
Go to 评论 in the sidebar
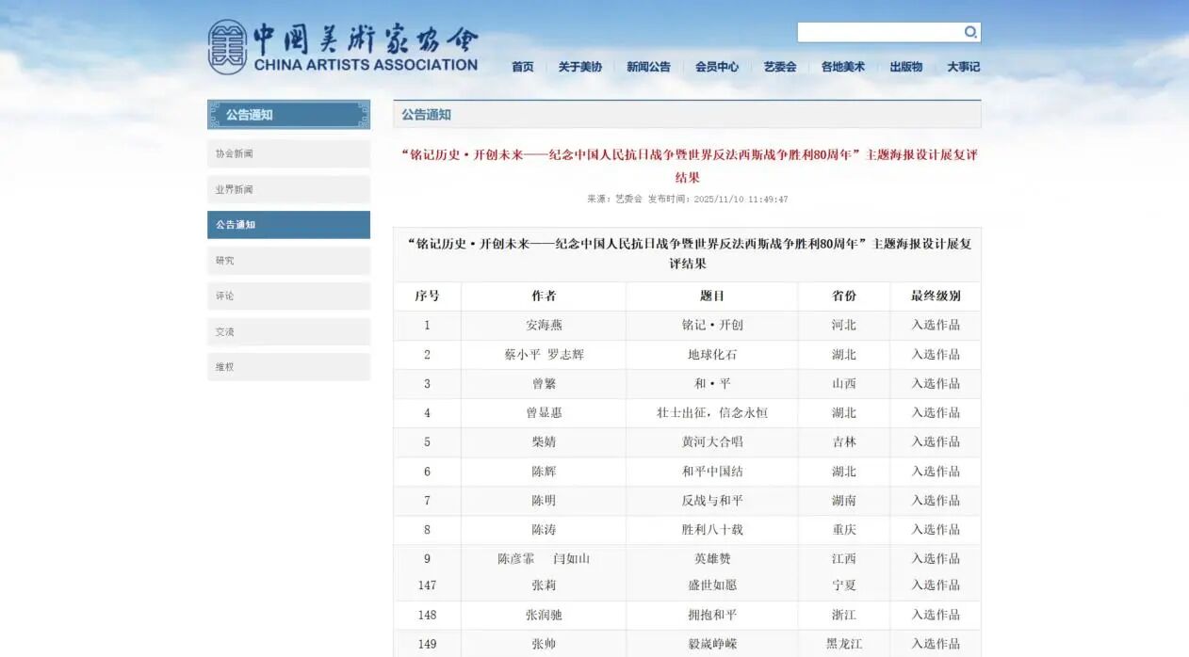288,296
